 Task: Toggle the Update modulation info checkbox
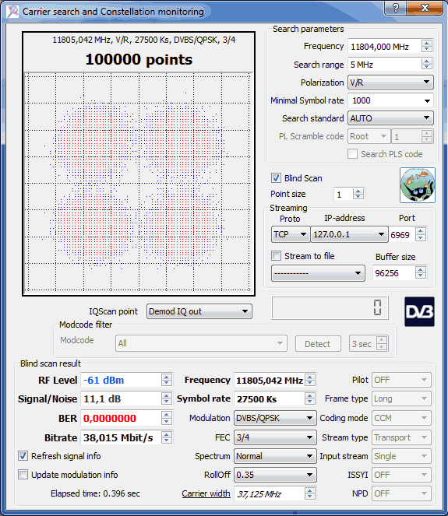point(23,475)
